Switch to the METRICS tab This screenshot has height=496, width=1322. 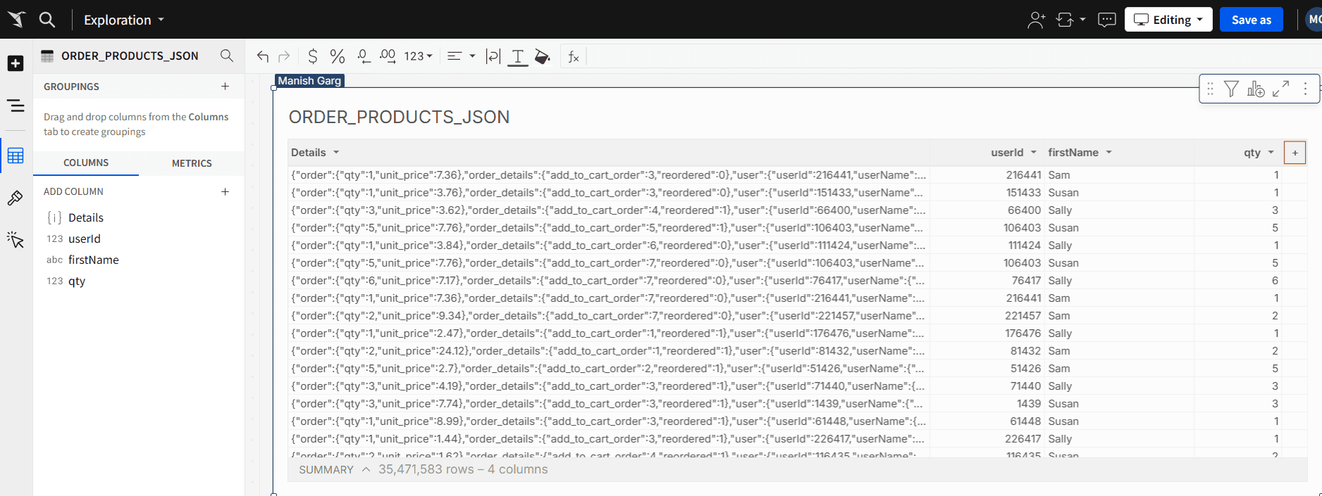192,163
